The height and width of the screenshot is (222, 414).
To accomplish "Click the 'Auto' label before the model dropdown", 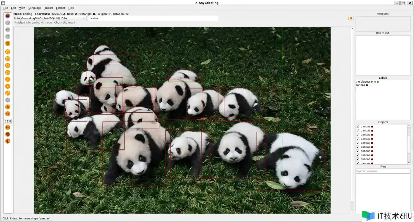I will coord(17,18).
